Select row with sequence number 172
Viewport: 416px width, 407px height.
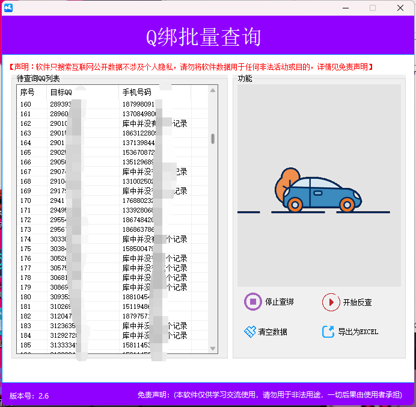pyautogui.click(x=112, y=220)
